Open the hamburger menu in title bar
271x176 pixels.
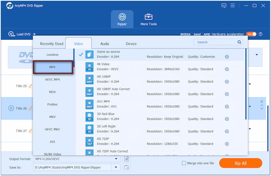[x=232, y=5]
